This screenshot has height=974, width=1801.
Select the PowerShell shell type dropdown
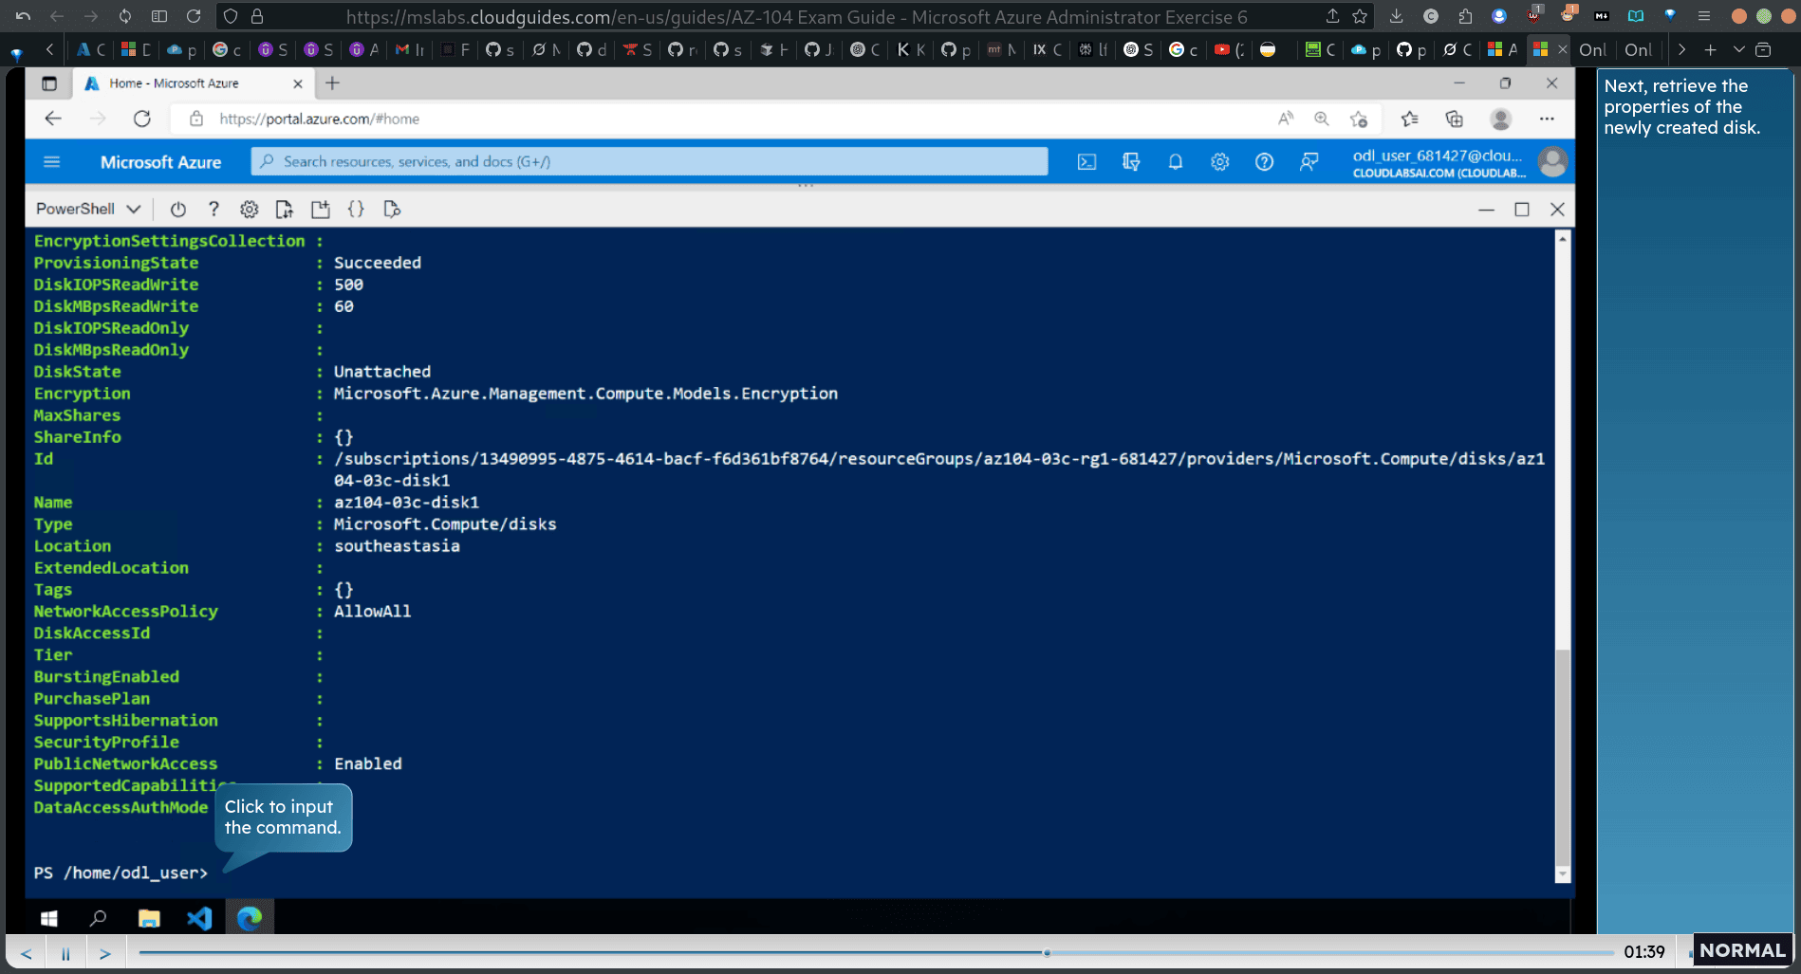pos(88,210)
